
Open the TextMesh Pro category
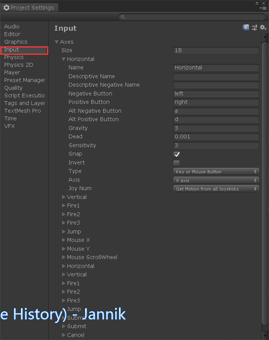click(x=22, y=111)
